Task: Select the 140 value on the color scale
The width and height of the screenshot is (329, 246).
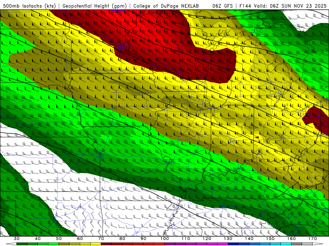Action: (249, 239)
